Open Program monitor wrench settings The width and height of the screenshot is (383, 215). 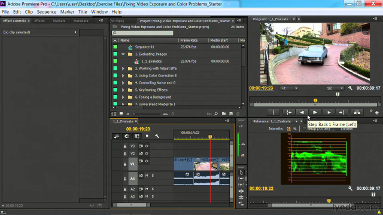tap(350, 88)
